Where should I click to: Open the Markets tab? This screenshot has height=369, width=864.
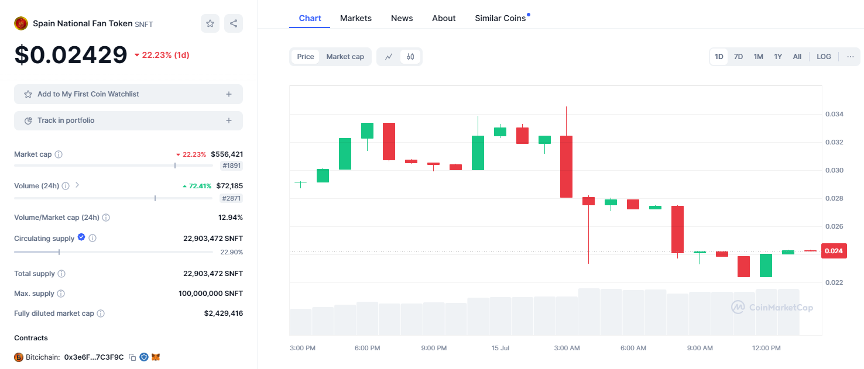coord(356,18)
